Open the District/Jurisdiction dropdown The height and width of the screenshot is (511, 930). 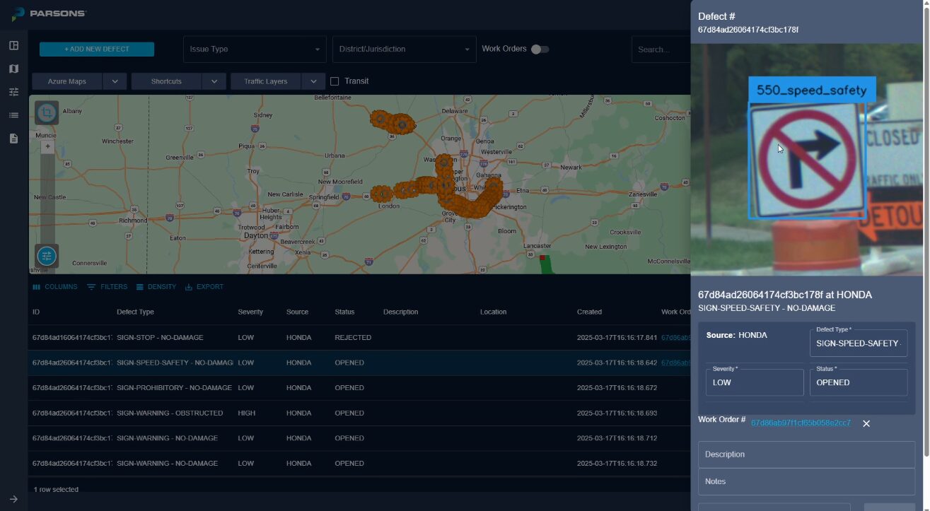coord(404,49)
